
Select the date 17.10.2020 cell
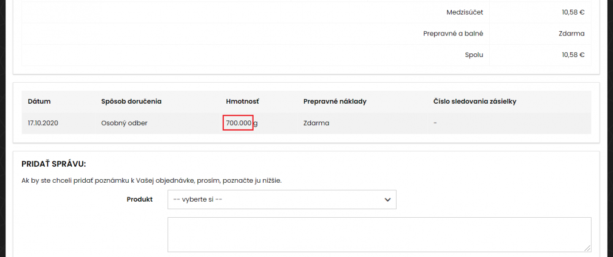coord(43,123)
